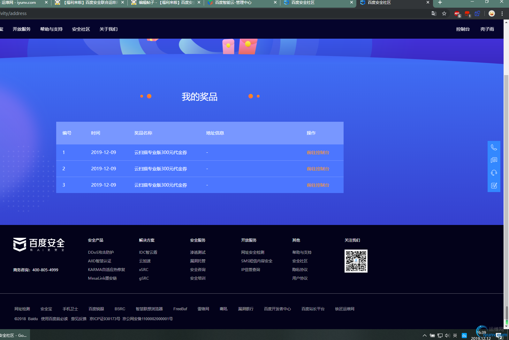This screenshot has width=509, height=340.
Task: Open the feedback edit icon in side panel
Action: (x=494, y=186)
